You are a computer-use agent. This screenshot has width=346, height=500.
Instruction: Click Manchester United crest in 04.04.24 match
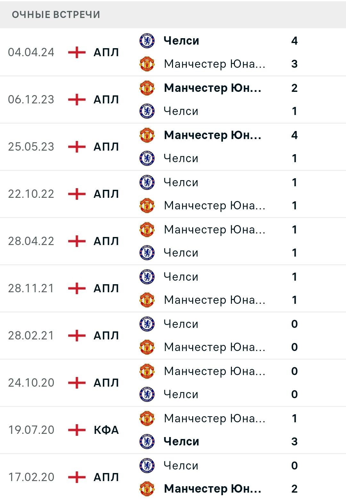[147, 64]
